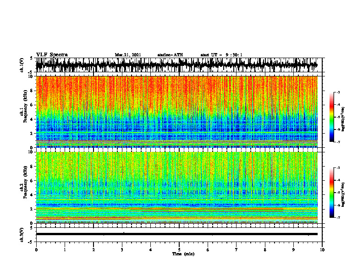Click the ch.2 frequency axis "2" tick
Screen dimensions: 363x280
pyautogui.click(x=32, y=209)
